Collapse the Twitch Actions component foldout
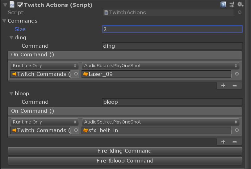This screenshot has height=169, width=251. pos(5,5)
